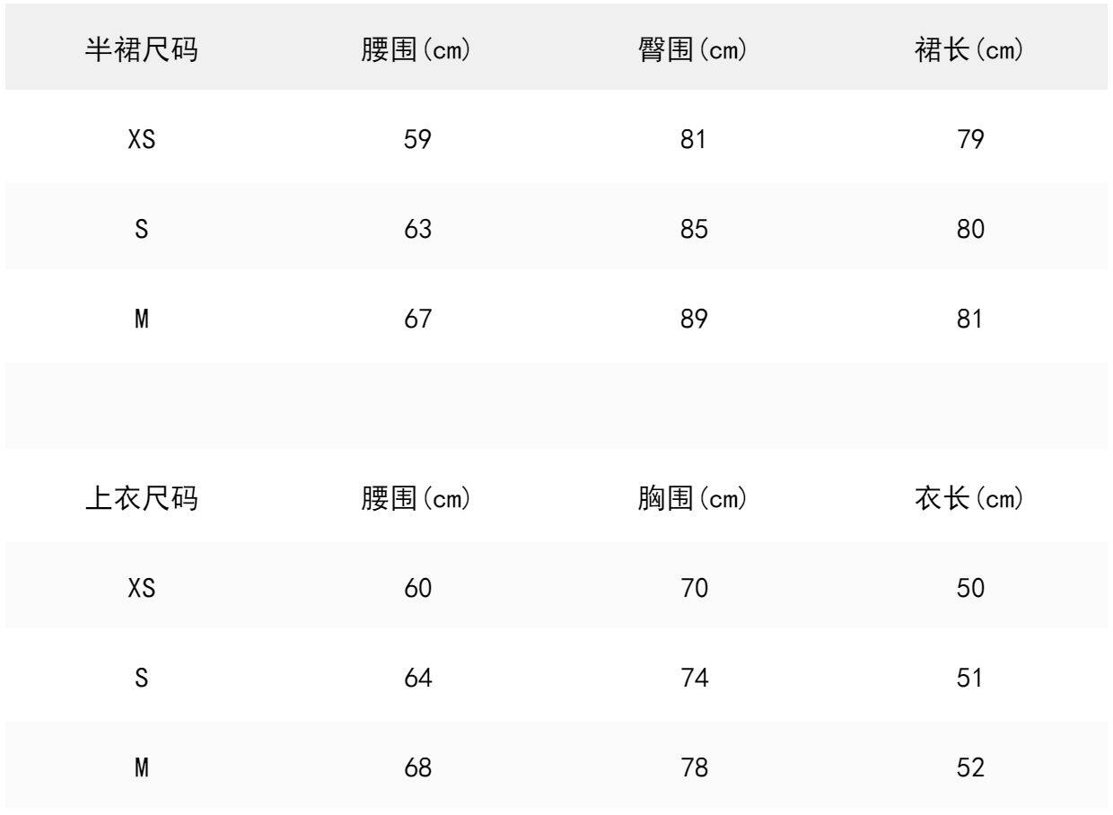This screenshot has width=1113, height=815.
Task: Click skirt length value 79
Action: pos(968,139)
